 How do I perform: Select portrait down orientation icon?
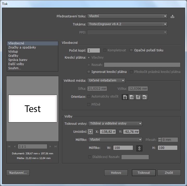pyautogui.click(x=138, y=97)
